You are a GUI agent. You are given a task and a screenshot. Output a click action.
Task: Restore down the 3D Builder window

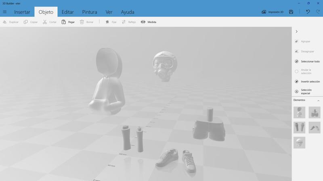coord(308,3)
